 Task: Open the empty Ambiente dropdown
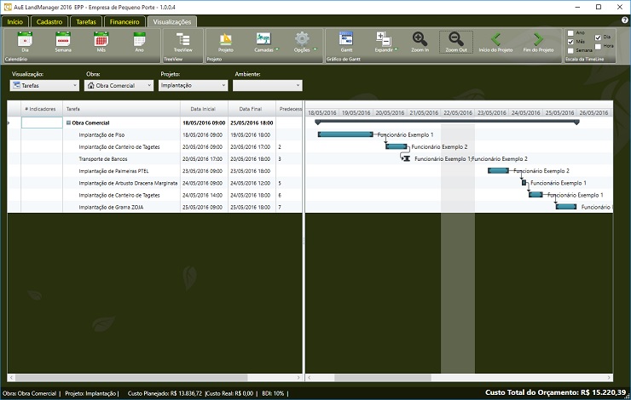tap(268, 86)
